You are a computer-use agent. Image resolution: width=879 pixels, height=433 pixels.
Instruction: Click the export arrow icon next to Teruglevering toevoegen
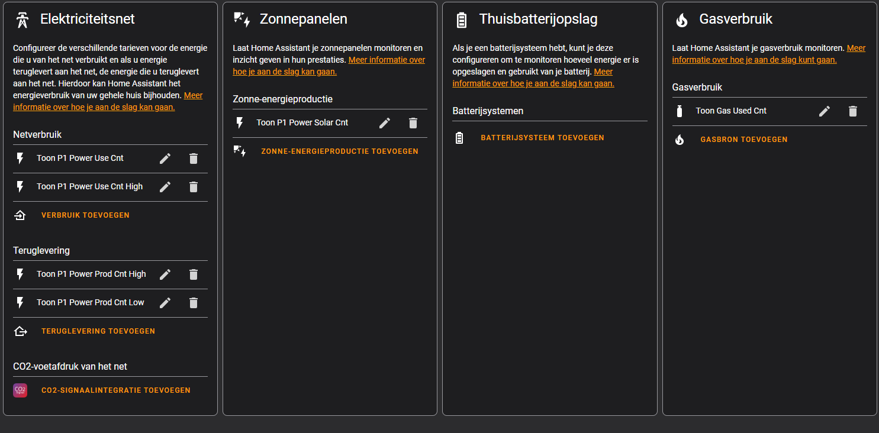[21, 331]
